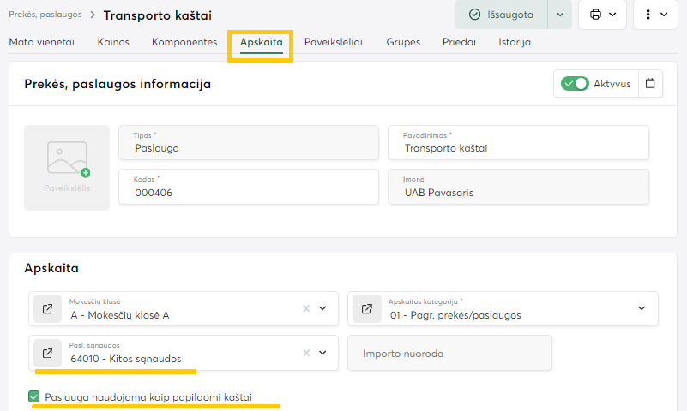Switch to the Kainos tab
This screenshot has width=687, height=411.
pos(114,42)
